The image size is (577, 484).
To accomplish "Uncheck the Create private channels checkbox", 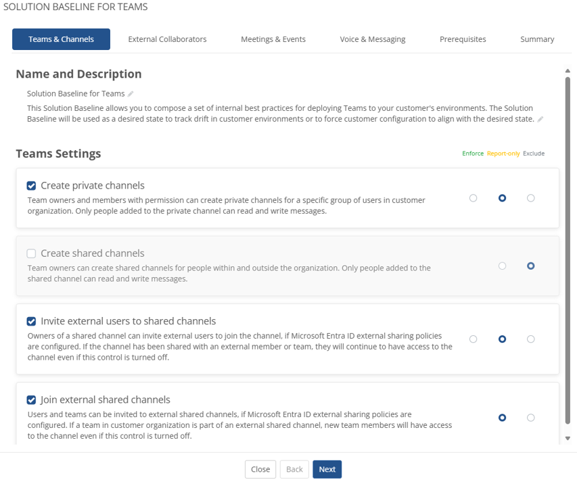I will 31,186.
